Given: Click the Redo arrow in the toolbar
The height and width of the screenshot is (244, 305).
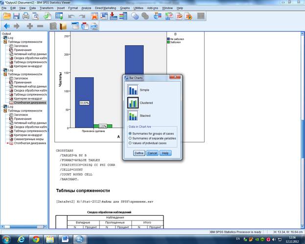Looking at the screenshot, I should click(82, 16).
